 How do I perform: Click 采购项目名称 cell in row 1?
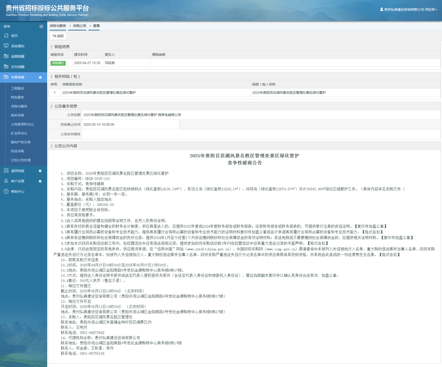[x=155, y=92]
